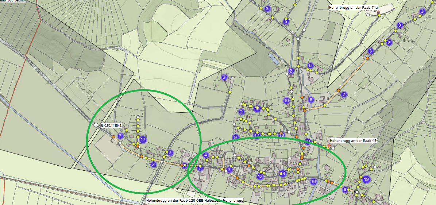436x205 pixels.
Task: Click the white node marker beside B-1F1TTBH1
Action: click(96, 125)
